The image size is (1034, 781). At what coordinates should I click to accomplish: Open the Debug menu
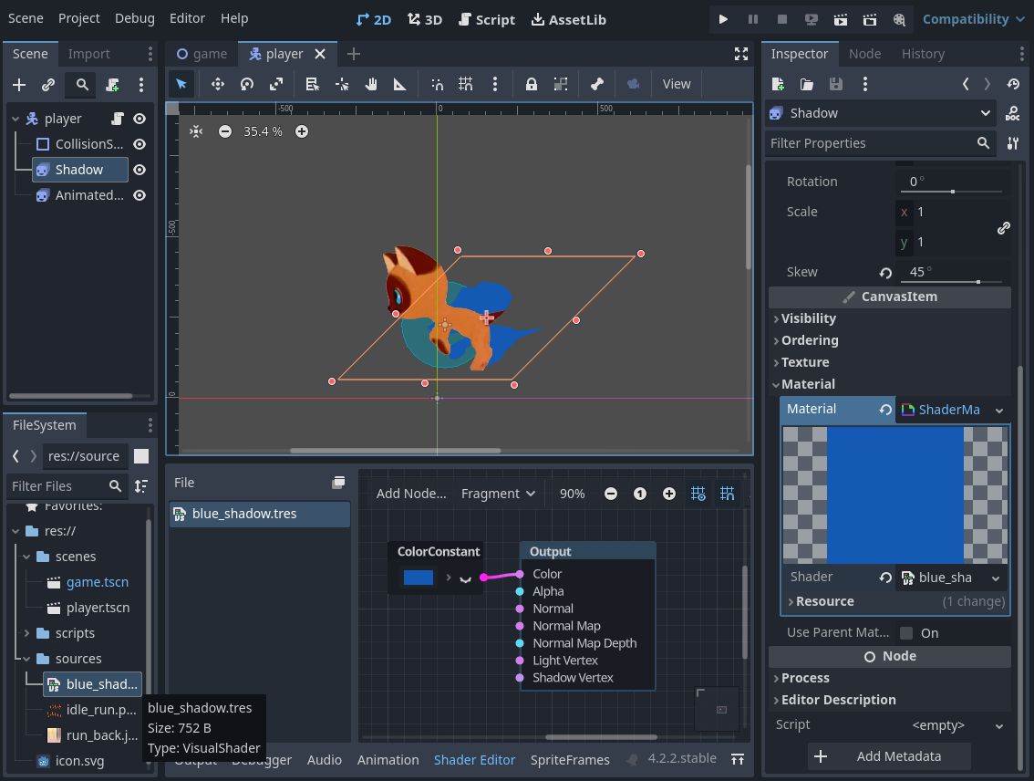click(x=135, y=18)
